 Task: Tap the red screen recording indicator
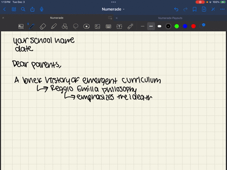[x=200, y=2]
